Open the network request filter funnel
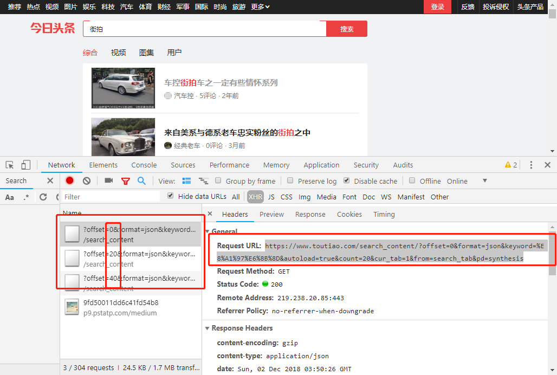 pos(126,180)
